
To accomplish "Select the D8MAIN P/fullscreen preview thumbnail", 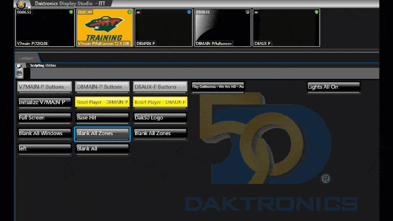I will pyautogui.click(x=222, y=28).
